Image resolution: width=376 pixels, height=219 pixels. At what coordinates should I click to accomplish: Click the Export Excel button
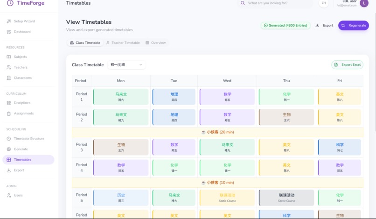tap(347, 64)
